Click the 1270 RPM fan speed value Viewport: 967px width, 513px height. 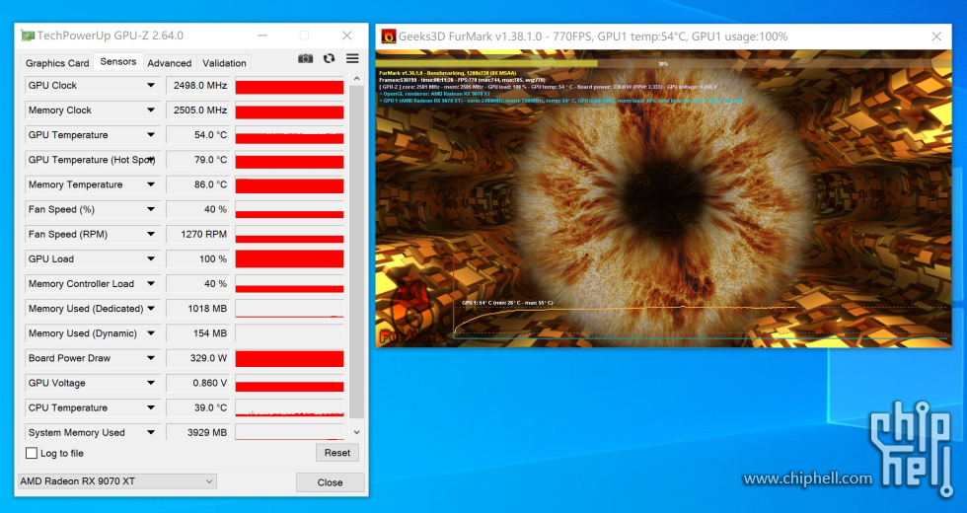198,234
